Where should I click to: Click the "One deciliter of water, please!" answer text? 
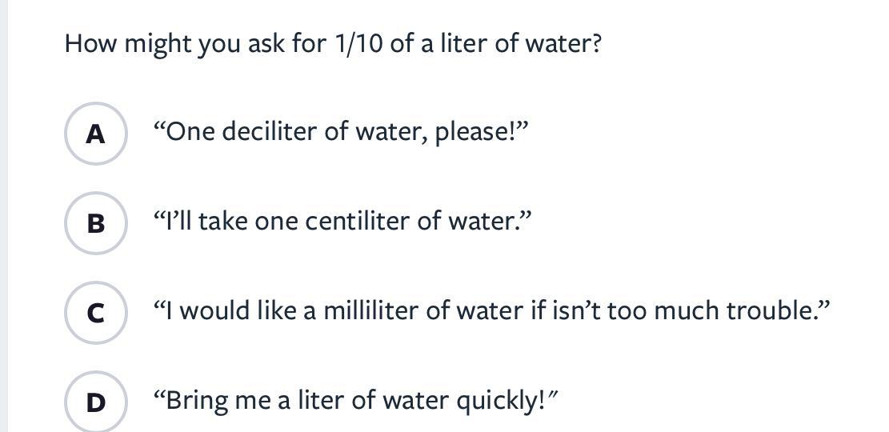342,131
